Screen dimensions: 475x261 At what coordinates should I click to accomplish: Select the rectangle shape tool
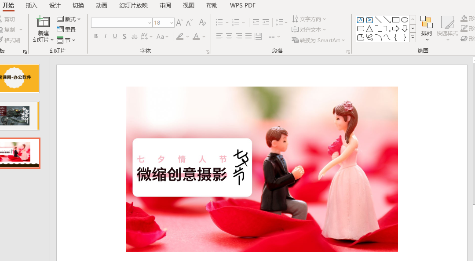coord(396,19)
